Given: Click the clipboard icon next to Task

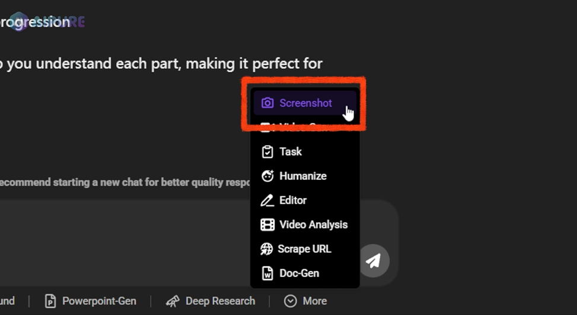Looking at the screenshot, I should 267,152.
